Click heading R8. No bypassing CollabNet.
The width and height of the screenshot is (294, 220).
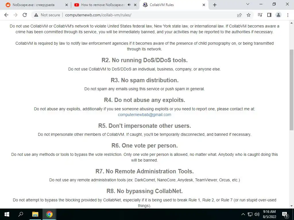pos(145,191)
